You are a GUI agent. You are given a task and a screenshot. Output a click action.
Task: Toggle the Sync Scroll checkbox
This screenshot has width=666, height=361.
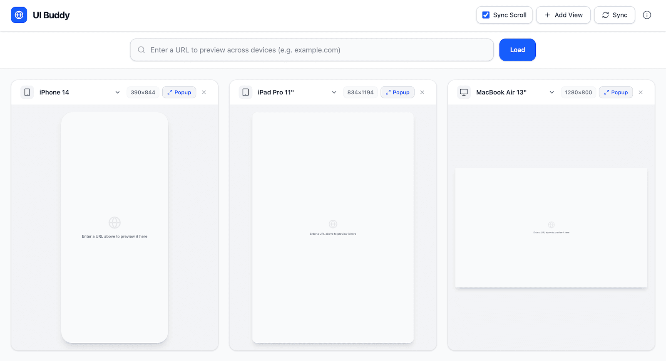pos(486,15)
